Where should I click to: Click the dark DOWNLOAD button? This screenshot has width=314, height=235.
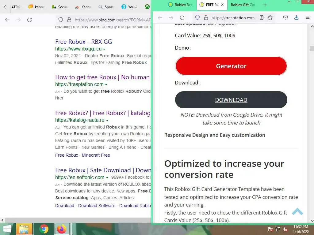(x=231, y=100)
